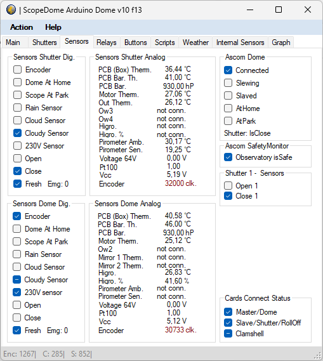Toggle Open checkbox in Sensors Dome Dig.
323x361 pixels.
[x=16, y=305]
